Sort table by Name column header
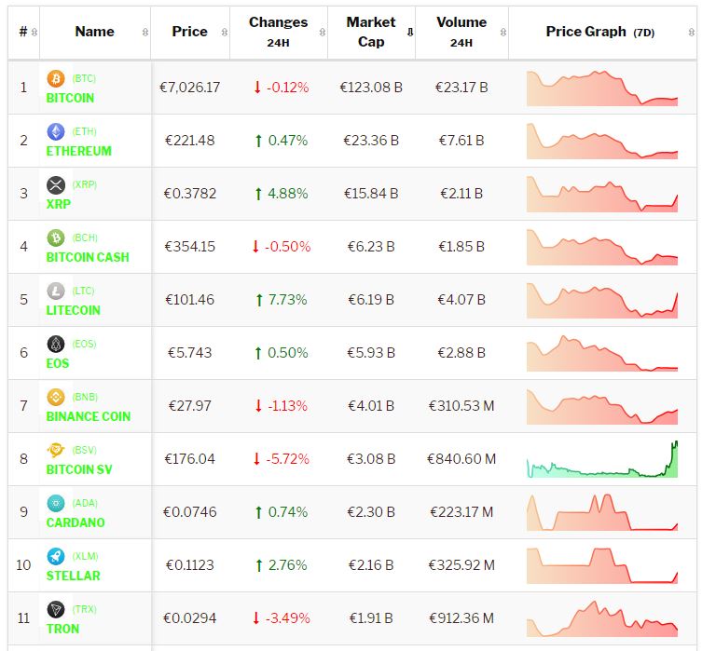 (x=94, y=32)
